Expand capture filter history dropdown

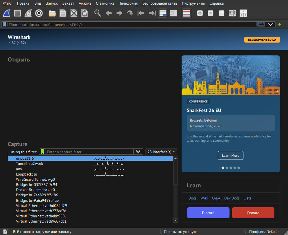point(138,152)
